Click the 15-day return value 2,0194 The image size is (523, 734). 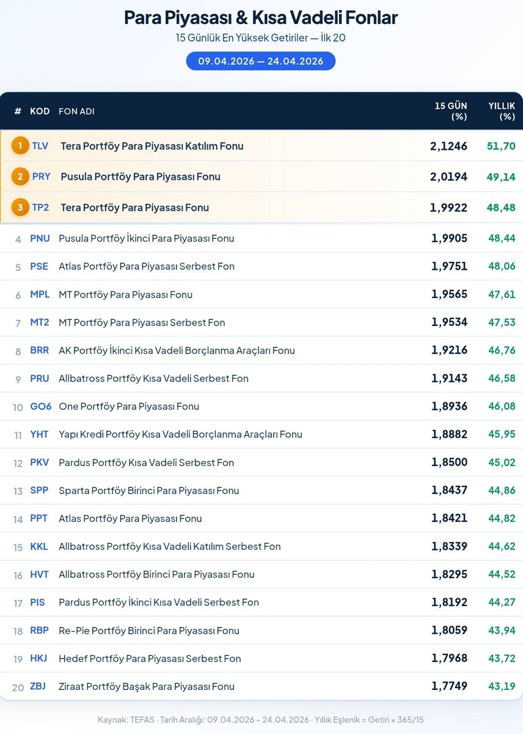point(448,177)
